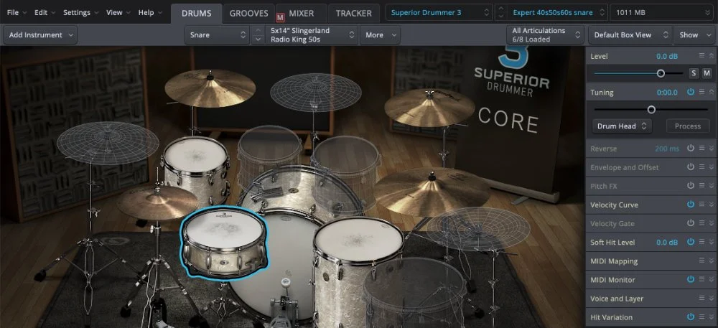718x328 pixels.
Task: Toggle the Tuning power button
Action: [x=691, y=92]
